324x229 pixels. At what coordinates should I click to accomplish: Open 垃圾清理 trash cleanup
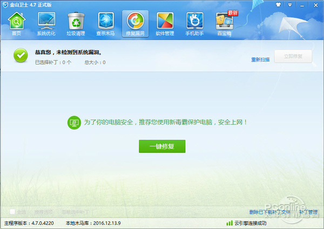pyautogui.click(x=76, y=24)
